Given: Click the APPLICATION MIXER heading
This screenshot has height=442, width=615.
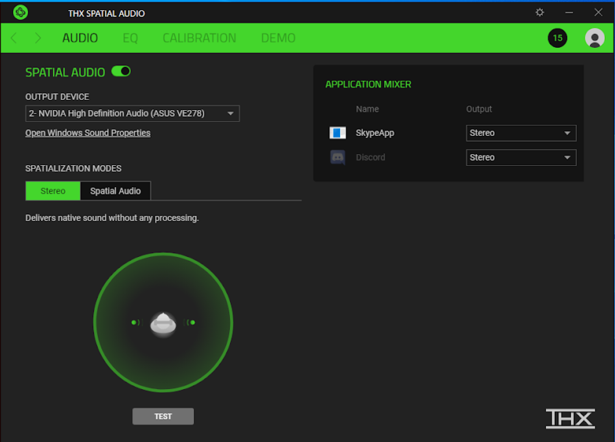Looking at the screenshot, I should pyautogui.click(x=368, y=84).
